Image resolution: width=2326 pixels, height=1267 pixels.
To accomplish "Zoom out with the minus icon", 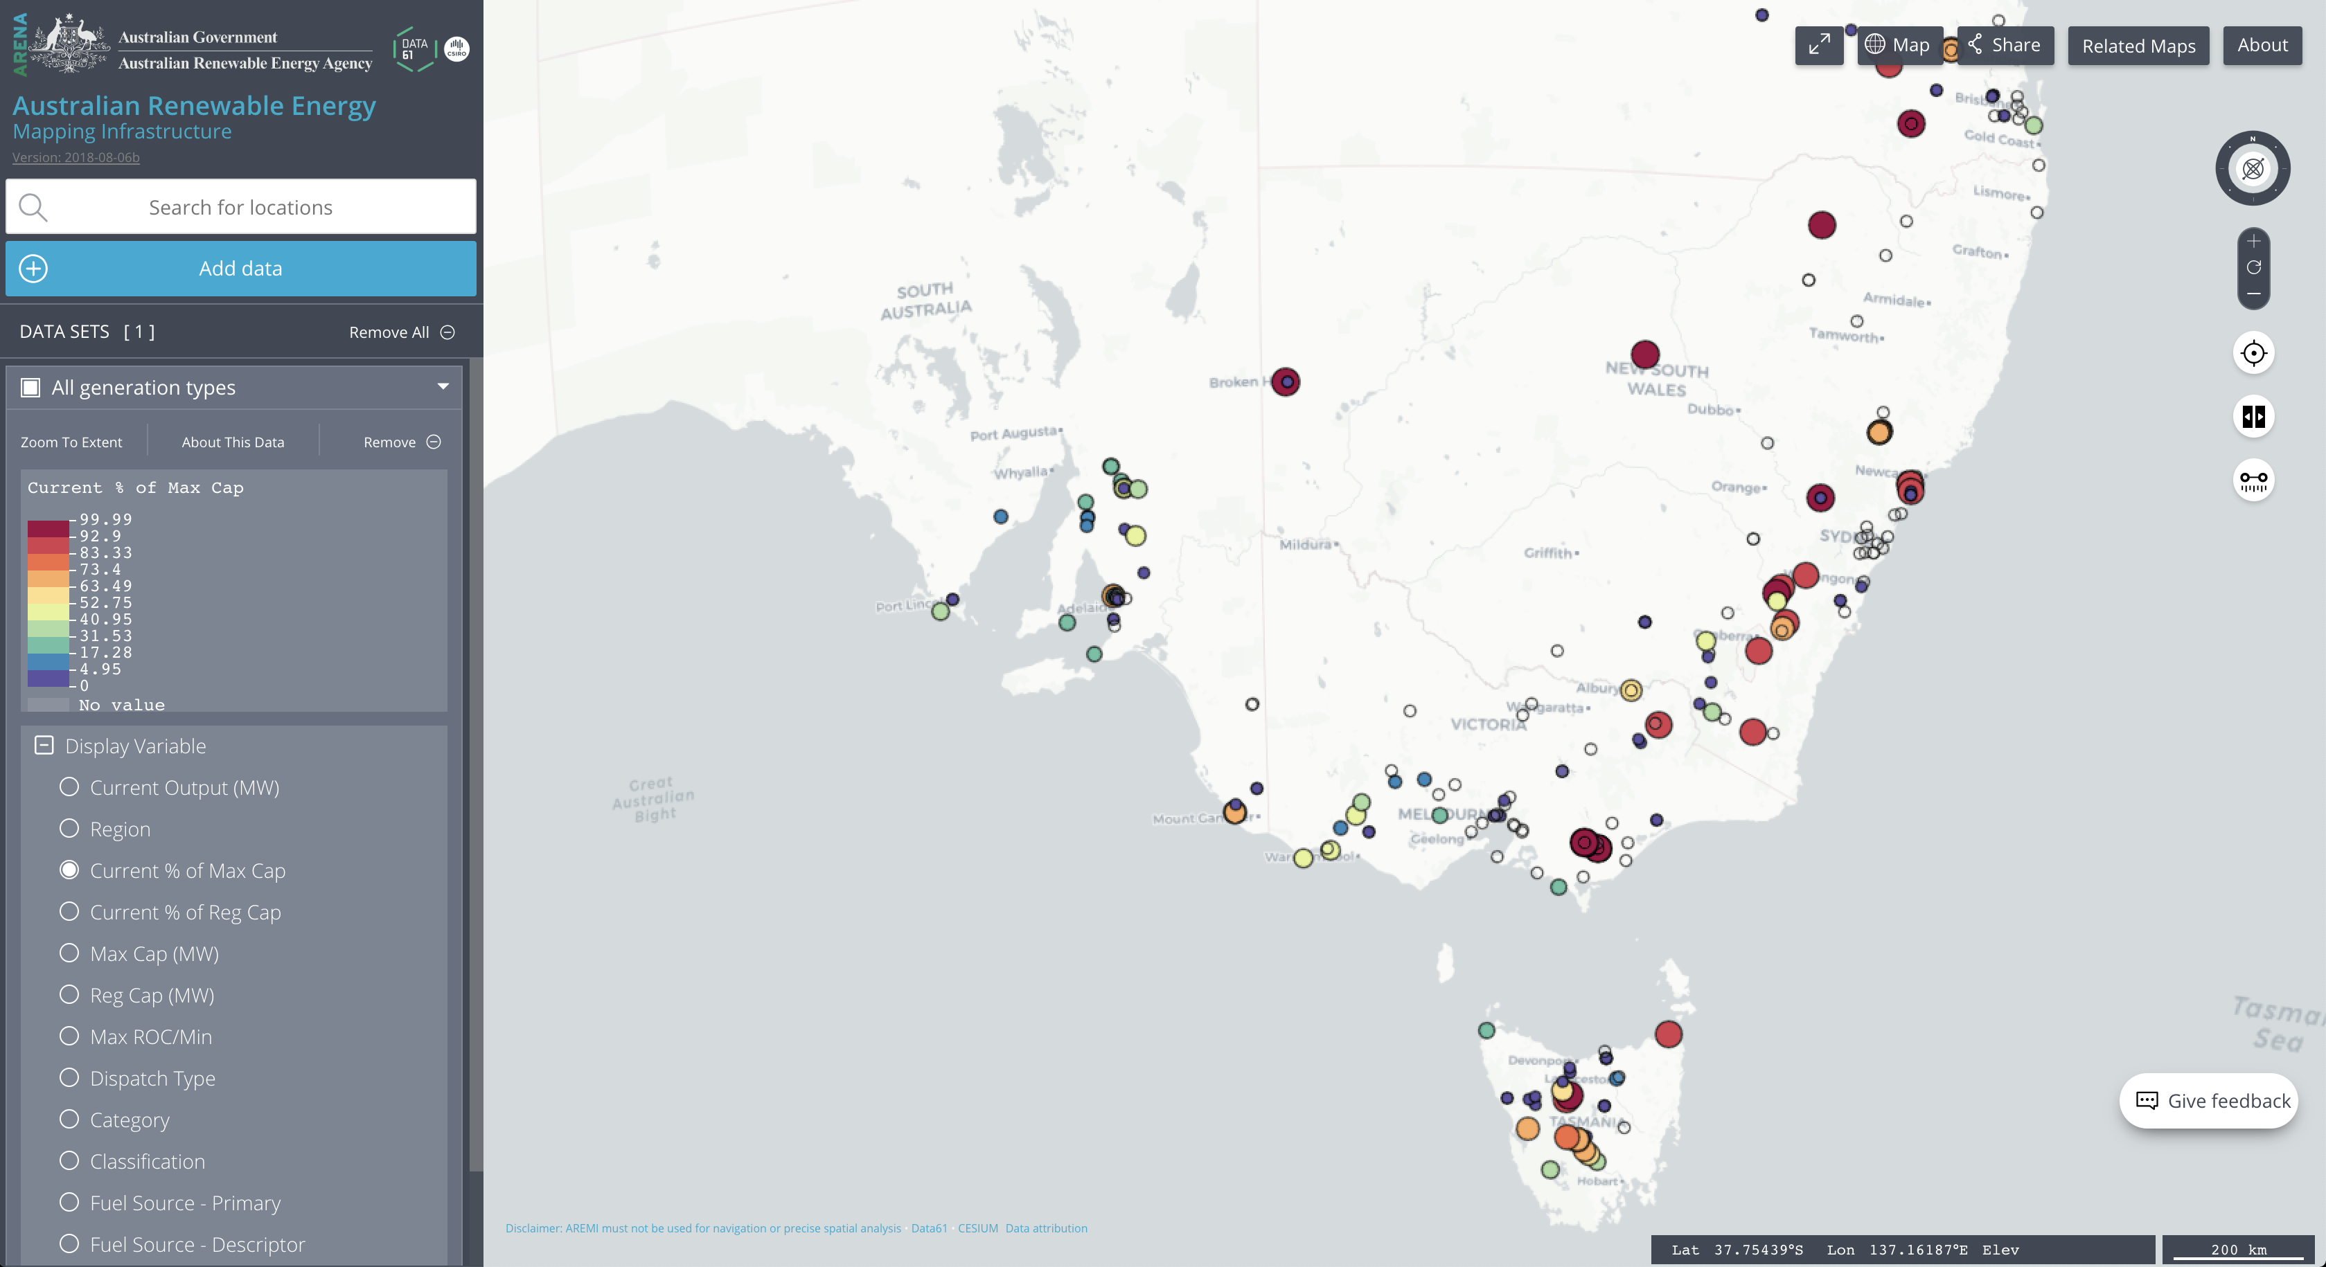I will coord(2254,294).
